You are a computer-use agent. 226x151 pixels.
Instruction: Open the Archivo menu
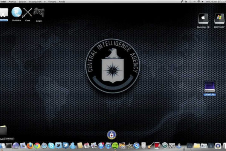click(x=12, y=2)
